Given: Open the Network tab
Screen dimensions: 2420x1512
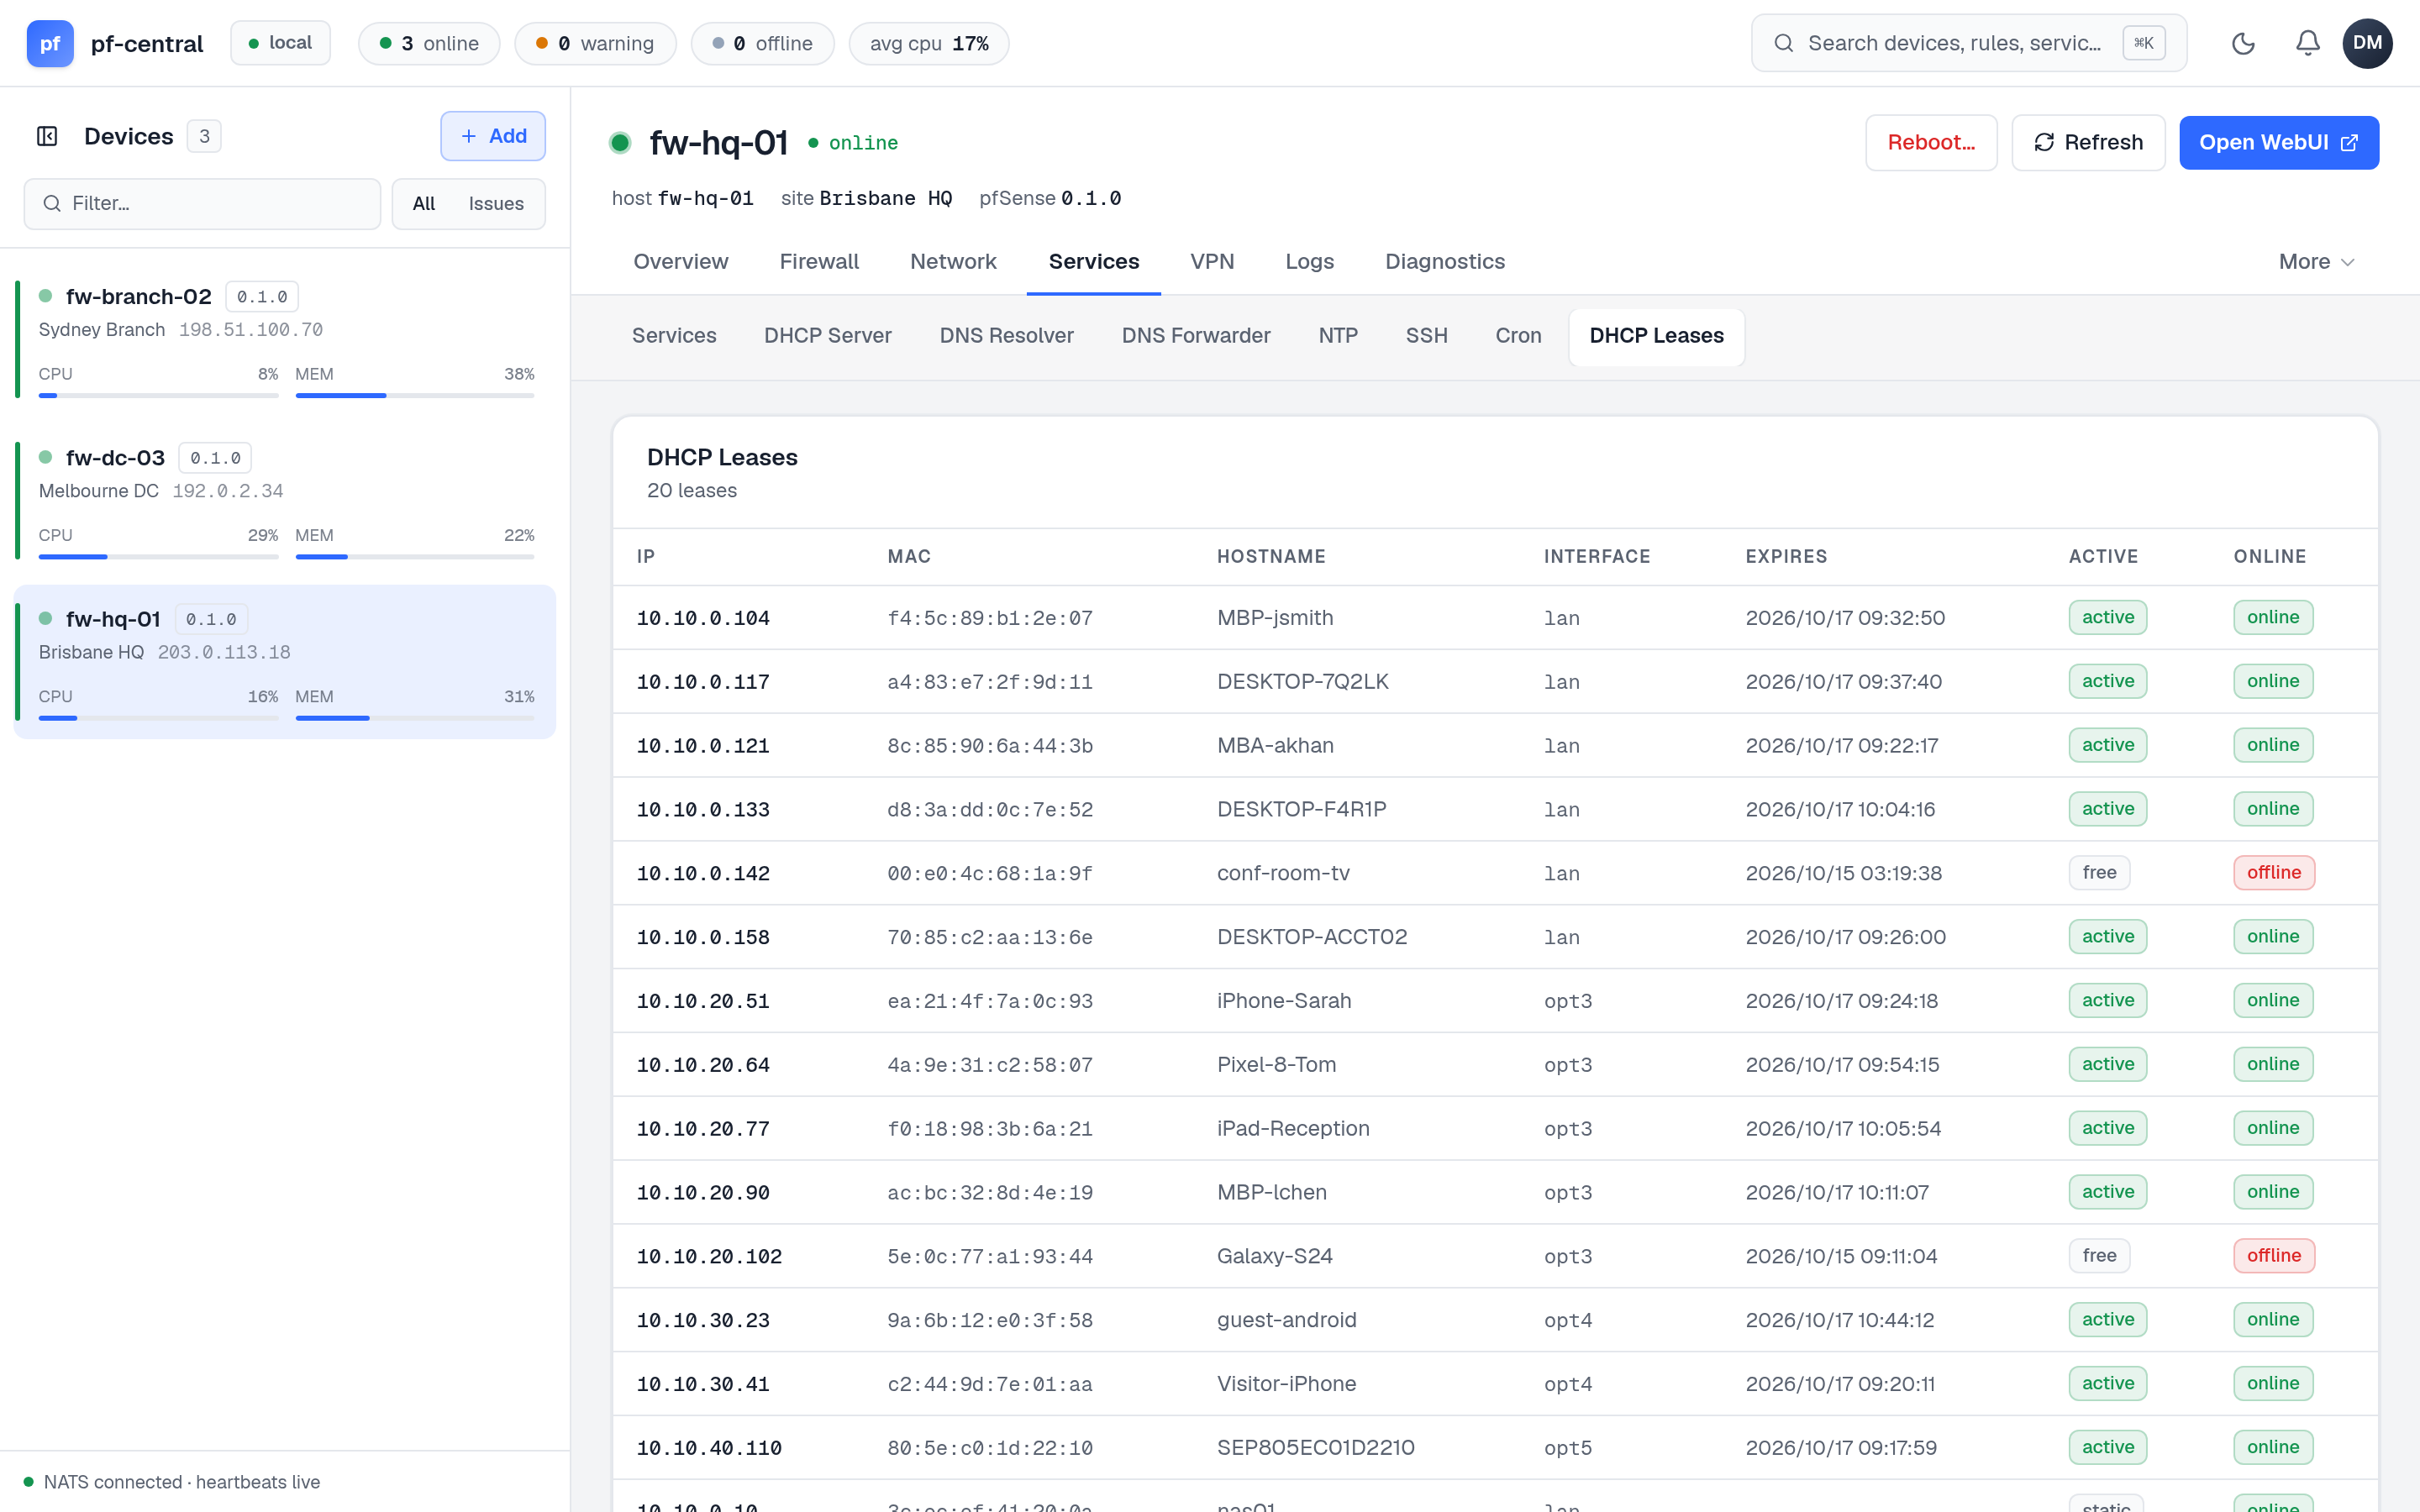Looking at the screenshot, I should click(953, 261).
